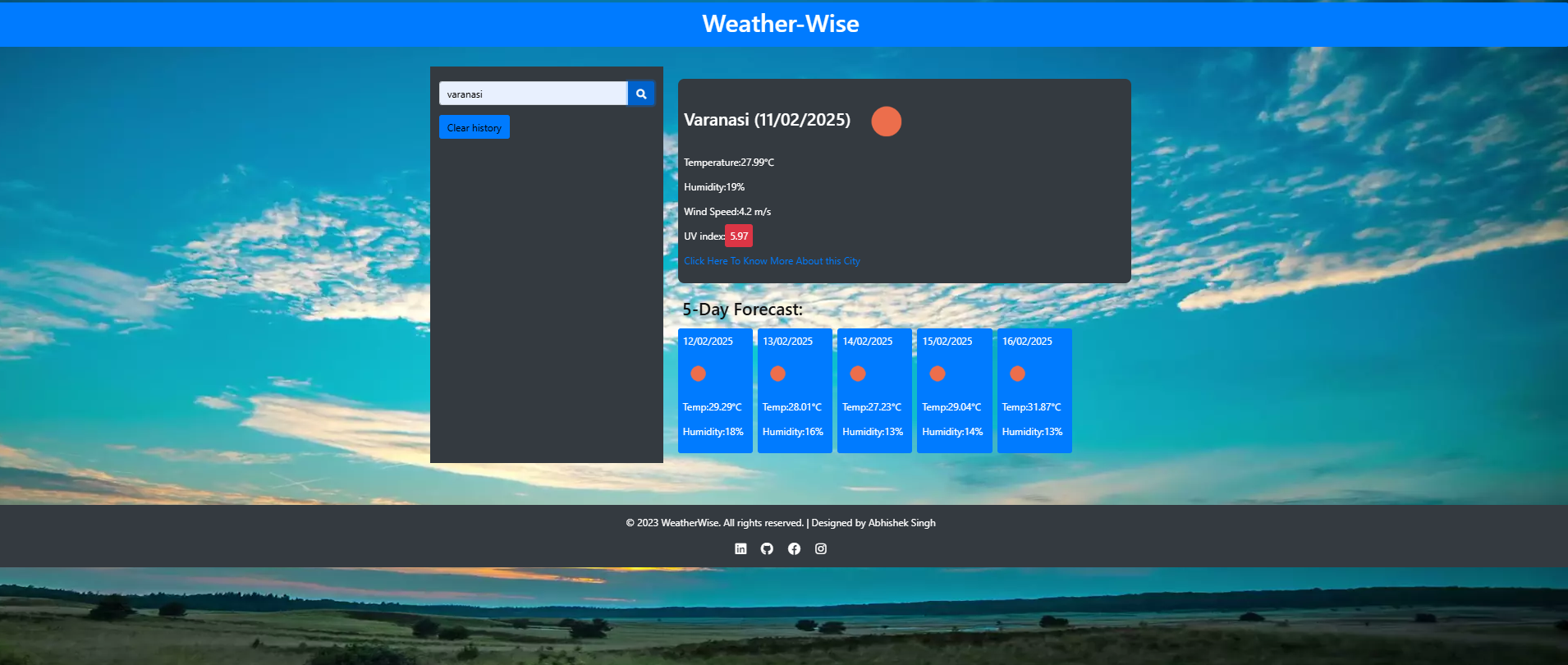Open the LinkedIn footer icon
This screenshot has width=1568, height=665.
point(740,548)
